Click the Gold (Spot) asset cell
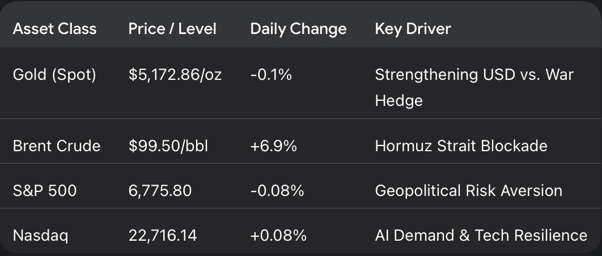The width and height of the screenshot is (602, 256). [54, 75]
